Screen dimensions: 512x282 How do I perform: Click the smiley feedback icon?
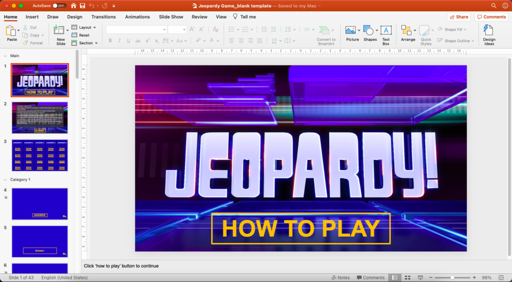[505, 6]
